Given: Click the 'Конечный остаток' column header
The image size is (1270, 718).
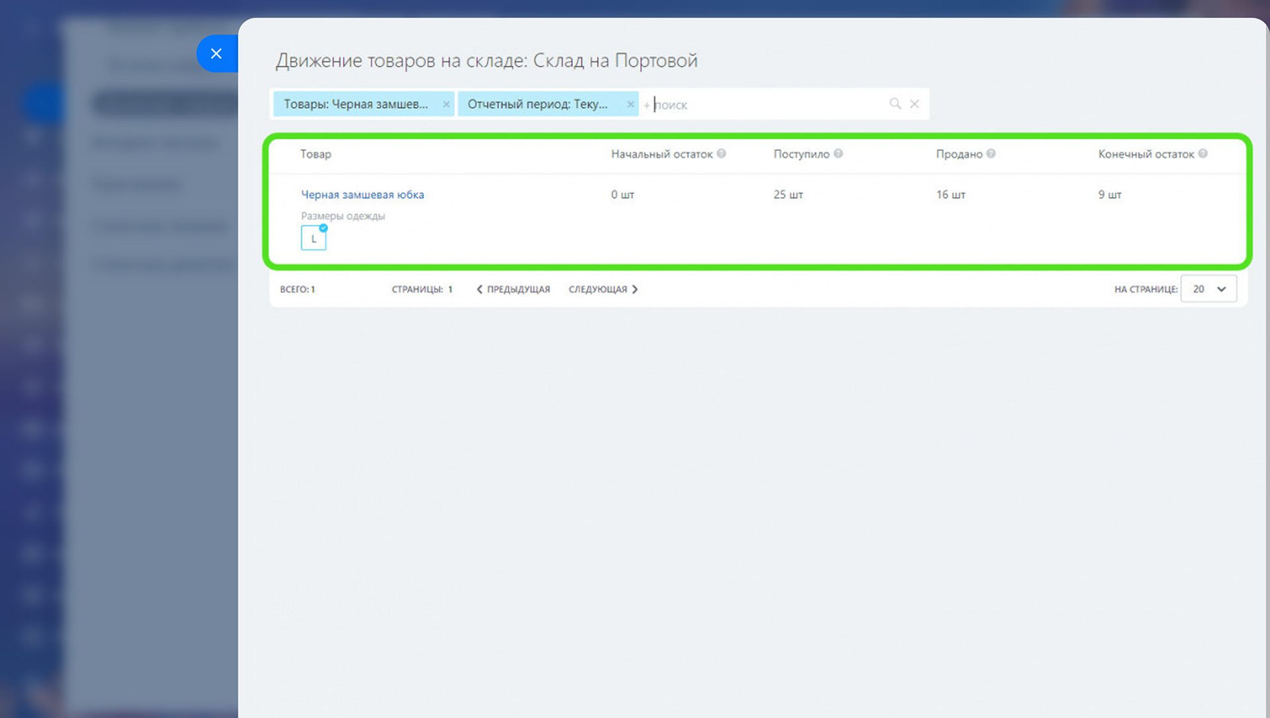Looking at the screenshot, I should 1146,154.
